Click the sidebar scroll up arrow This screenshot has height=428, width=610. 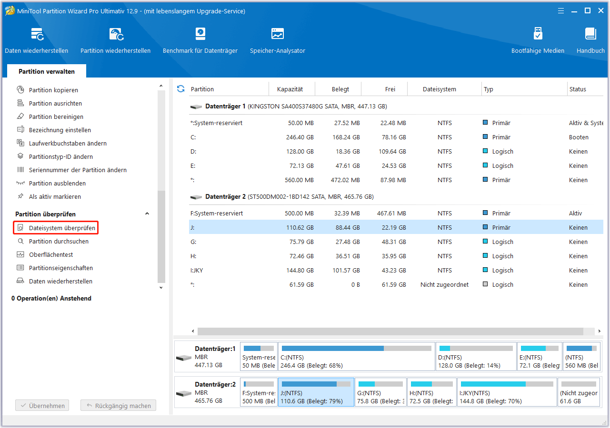coord(161,86)
